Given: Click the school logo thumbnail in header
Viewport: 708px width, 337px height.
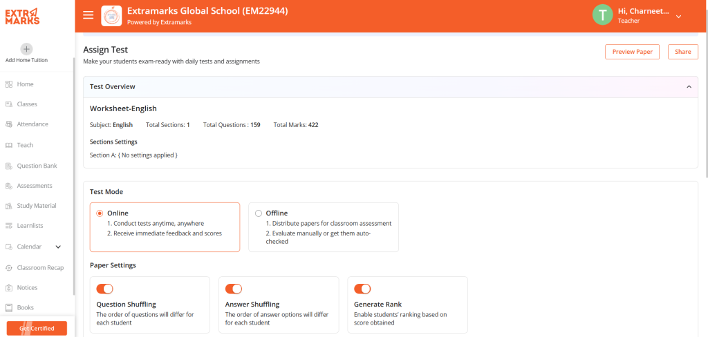Looking at the screenshot, I should click(x=111, y=16).
